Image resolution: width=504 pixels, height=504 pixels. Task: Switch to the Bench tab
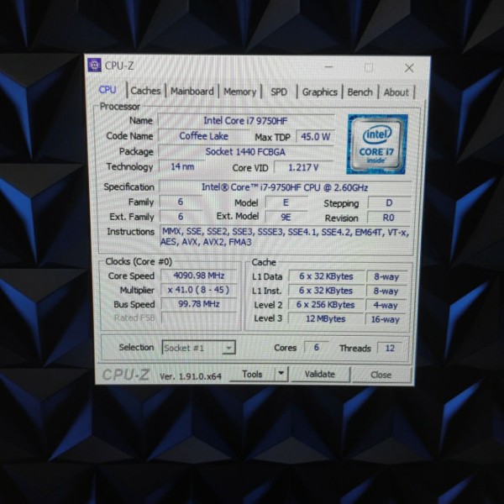point(360,92)
